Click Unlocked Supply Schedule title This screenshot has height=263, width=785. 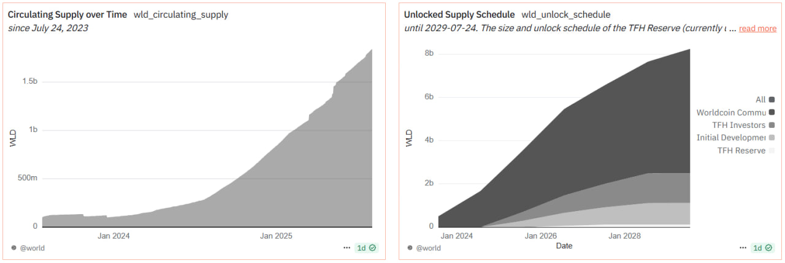(x=459, y=15)
